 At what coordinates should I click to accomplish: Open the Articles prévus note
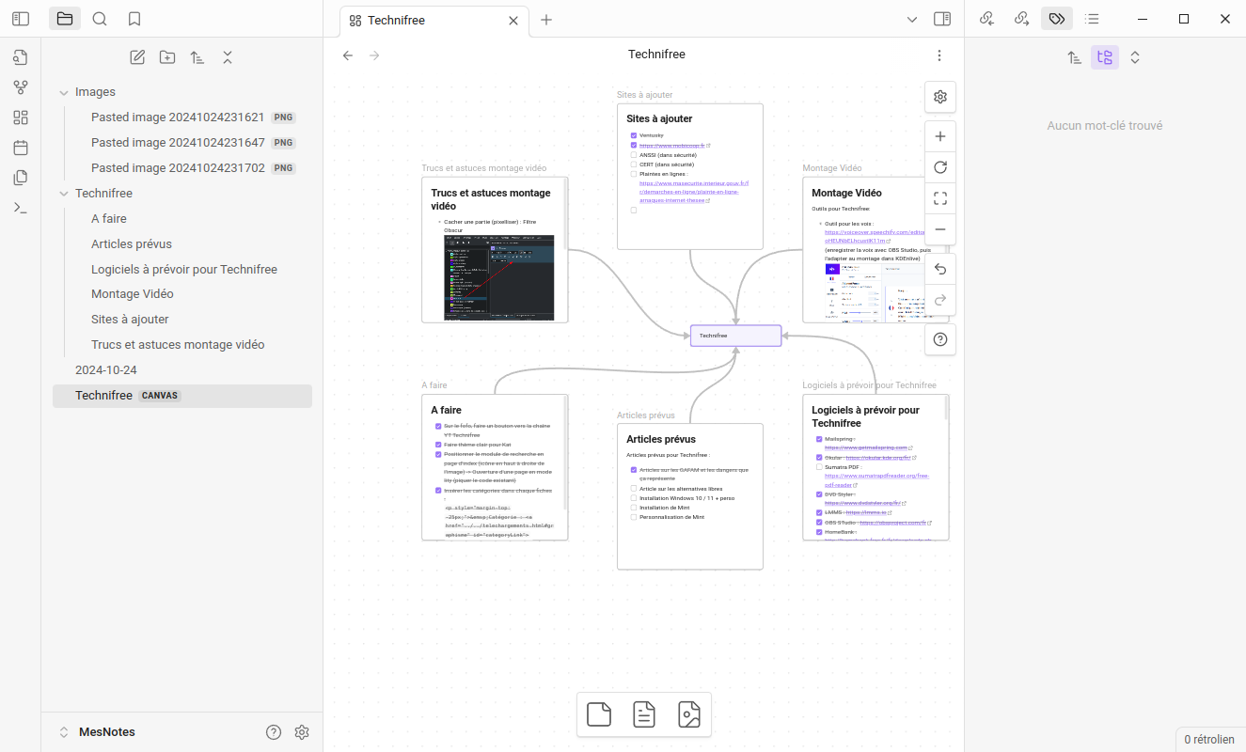(131, 243)
